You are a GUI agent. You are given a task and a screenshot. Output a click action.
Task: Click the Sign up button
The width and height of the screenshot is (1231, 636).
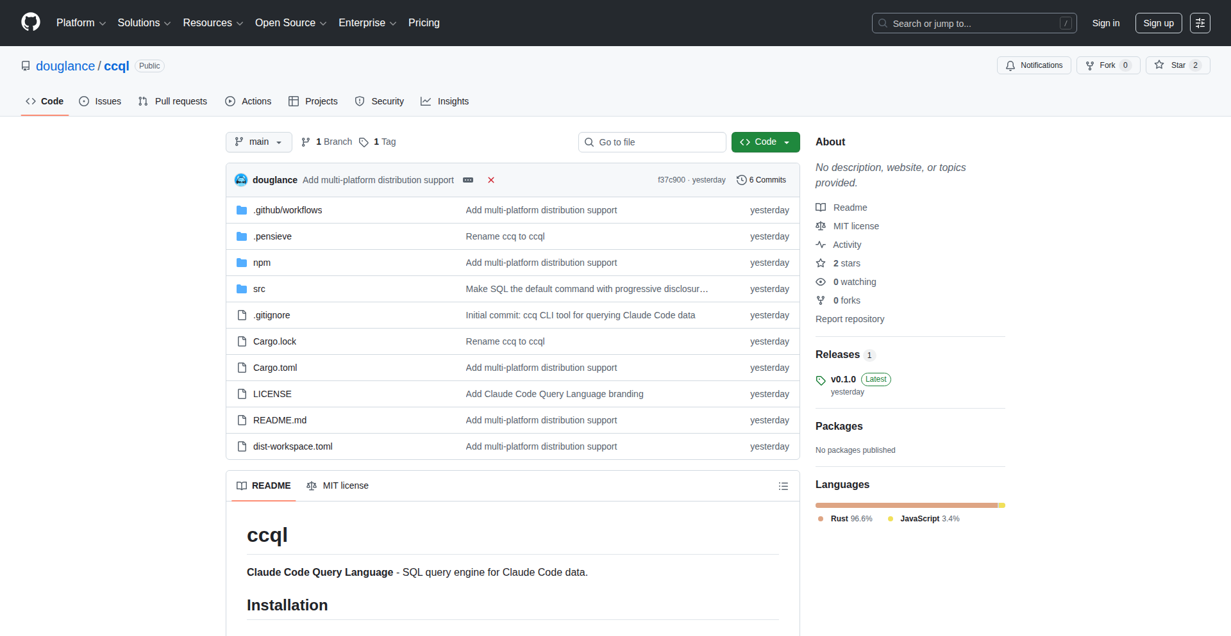click(1158, 22)
